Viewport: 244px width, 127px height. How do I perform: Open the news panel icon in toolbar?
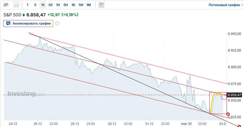pos(101,5)
